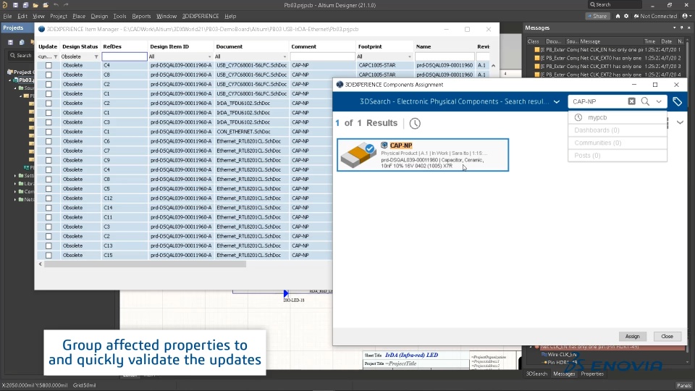
Task: Check the Update box for the C6 row
Action: click(49, 141)
